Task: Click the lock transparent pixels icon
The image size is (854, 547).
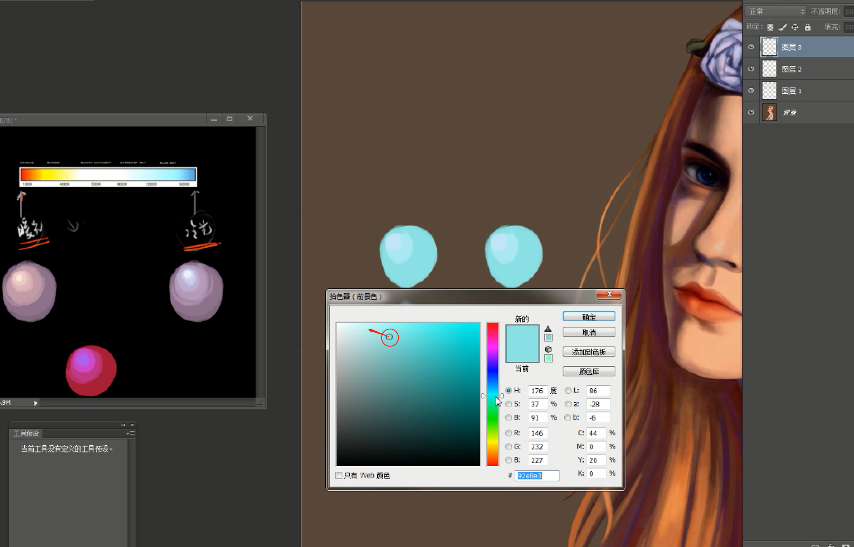Action: click(770, 28)
